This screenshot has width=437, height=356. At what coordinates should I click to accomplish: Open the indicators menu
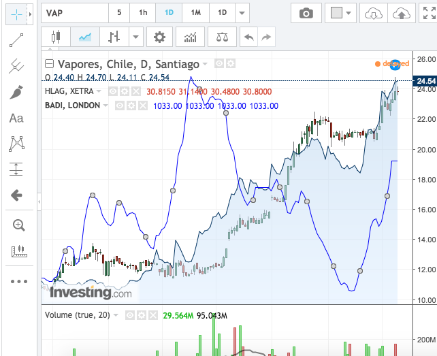(x=190, y=37)
